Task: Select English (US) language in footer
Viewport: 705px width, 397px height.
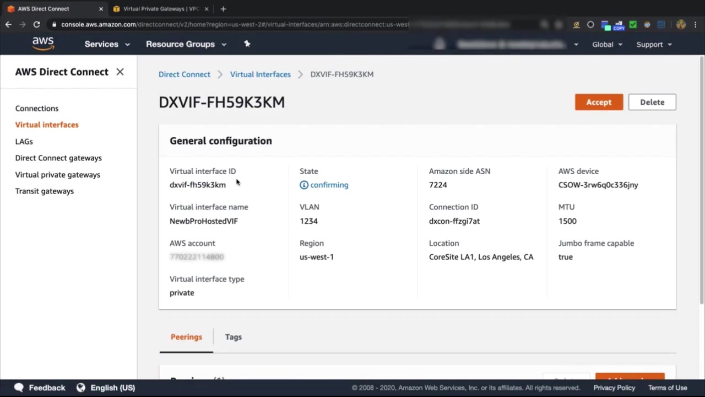Action: pyautogui.click(x=112, y=388)
